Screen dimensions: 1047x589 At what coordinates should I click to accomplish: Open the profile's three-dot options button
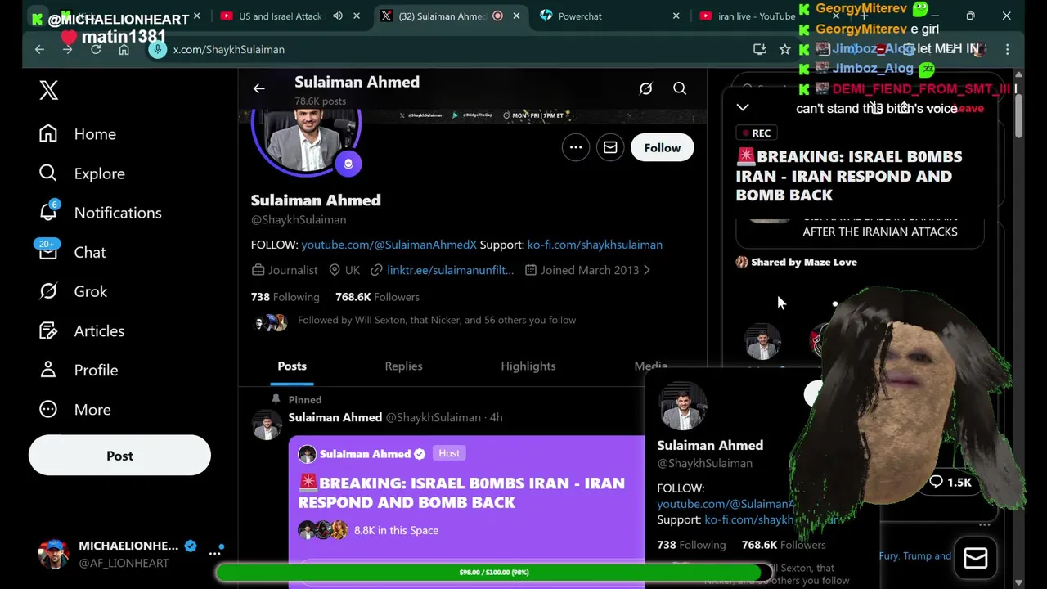click(576, 147)
